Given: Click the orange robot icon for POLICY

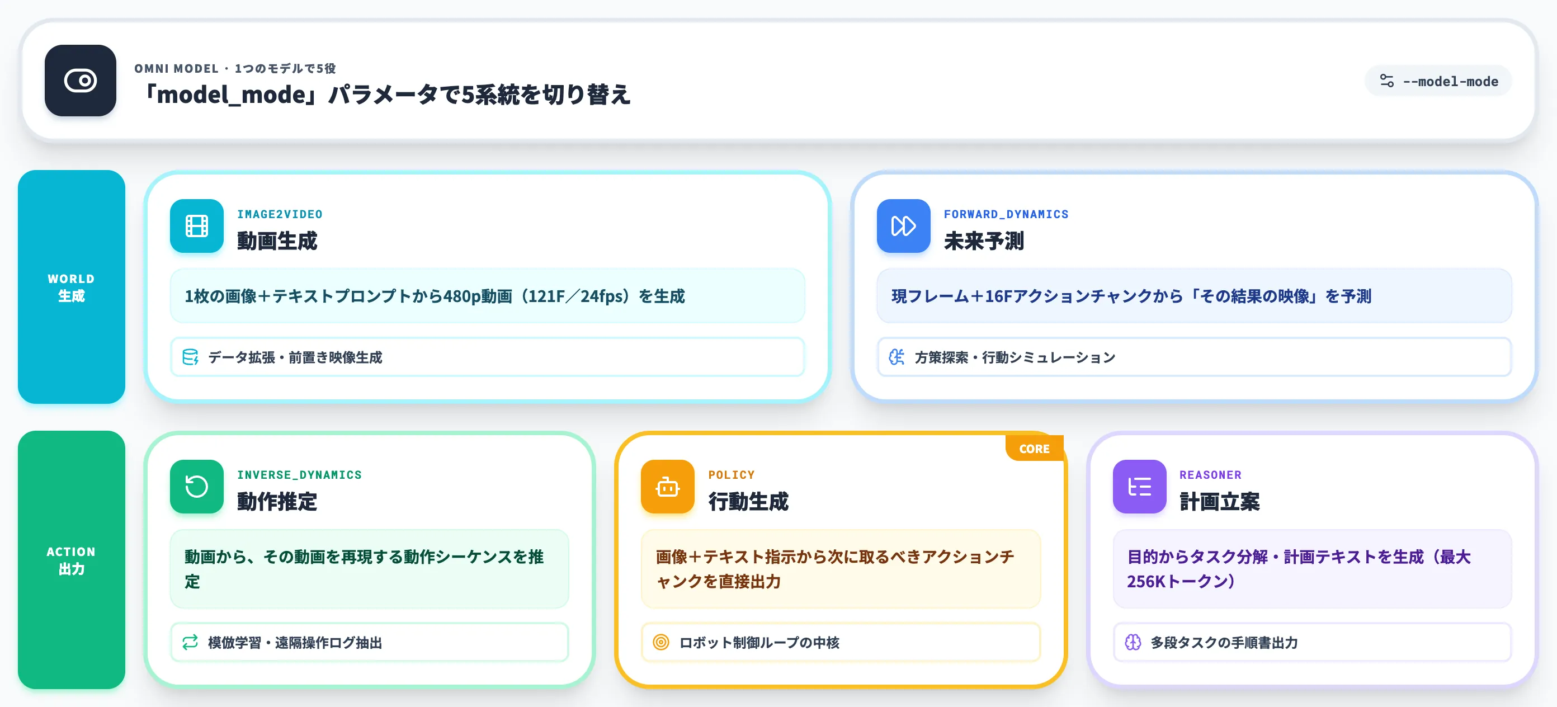Looking at the screenshot, I should coord(667,487).
